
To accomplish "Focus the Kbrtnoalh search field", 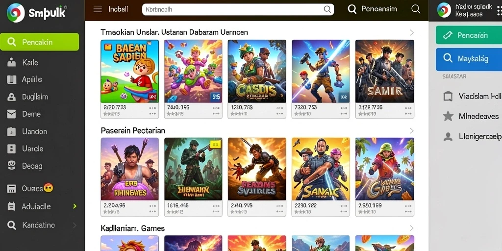I will (x=238, y=9).
